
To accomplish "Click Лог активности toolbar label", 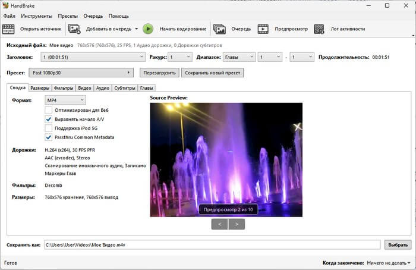I will (348, 29).
